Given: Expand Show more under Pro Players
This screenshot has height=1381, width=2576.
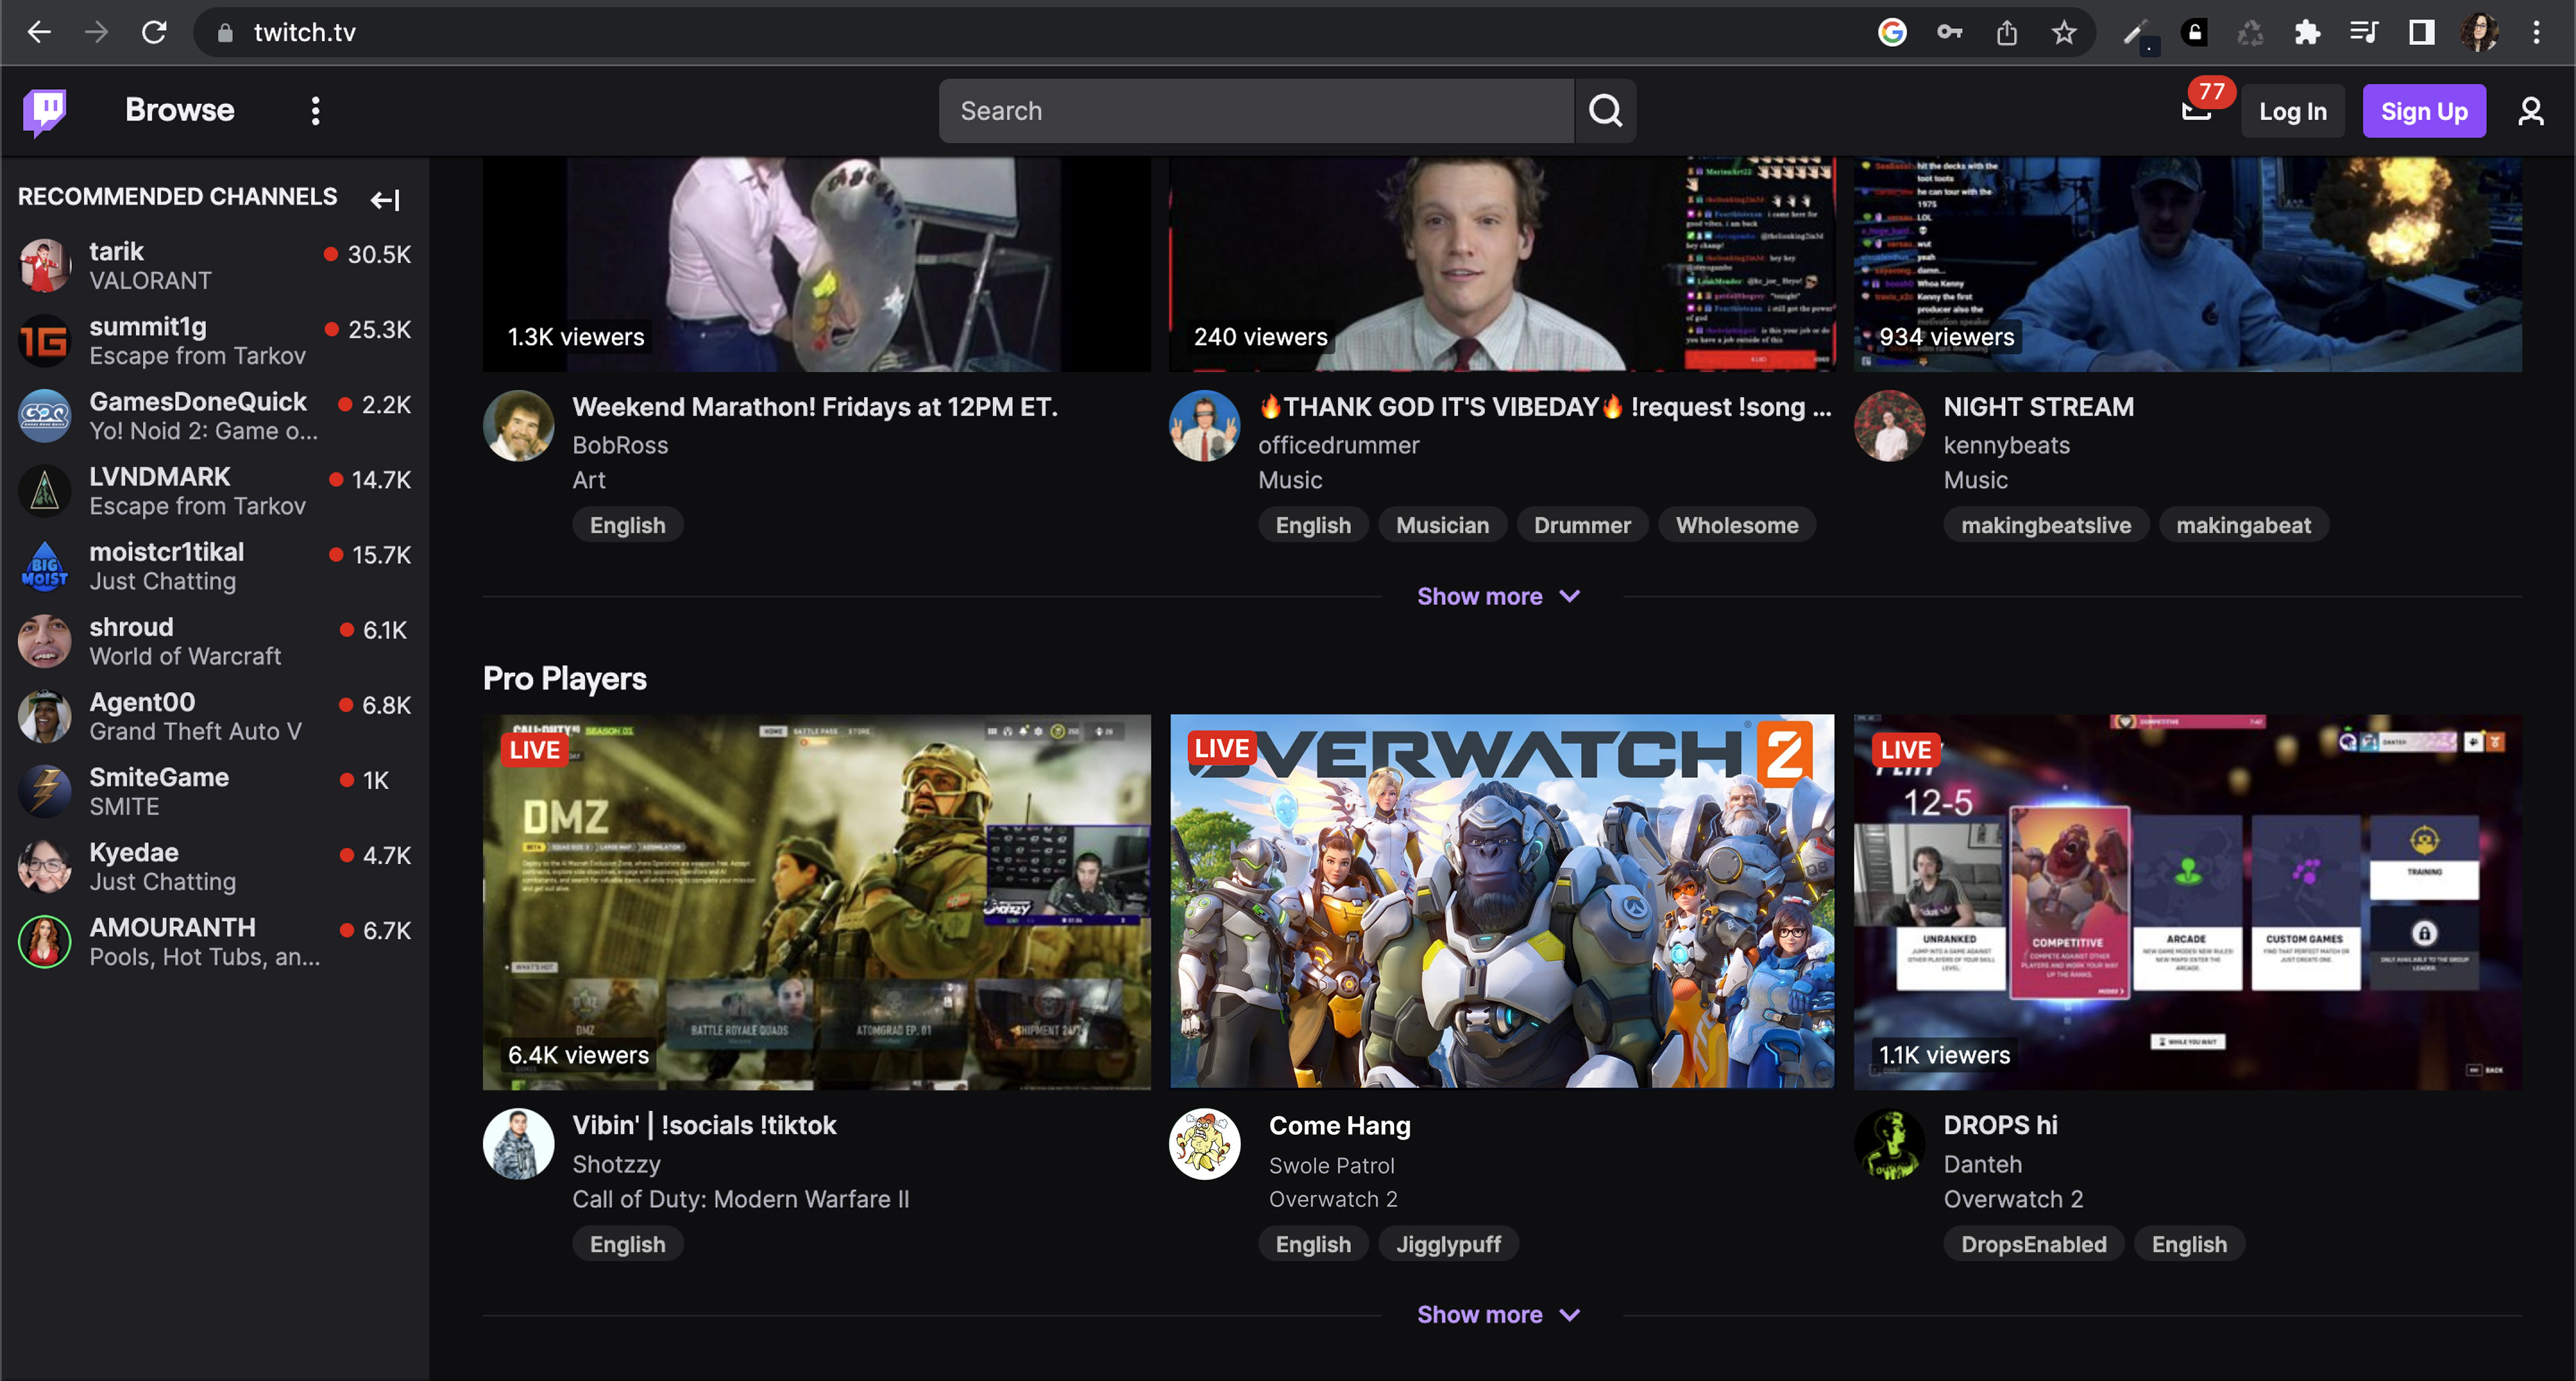Looking at the screenshot, I should [1497, 1314].
